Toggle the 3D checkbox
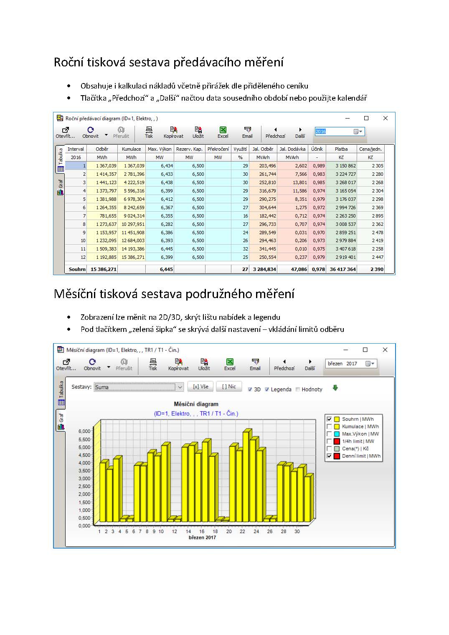 [x=250, y=390]
